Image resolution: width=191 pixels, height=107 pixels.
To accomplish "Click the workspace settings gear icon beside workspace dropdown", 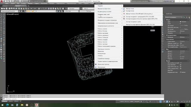I will 19,11.
